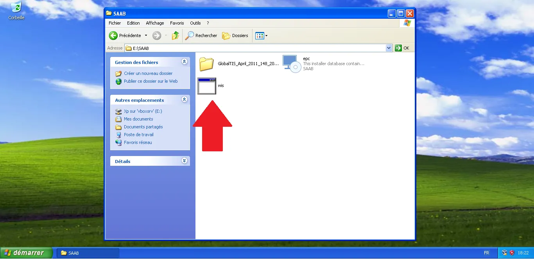534x259 pixels.
Task: Go up one folder level icon
Action: (x=176, y=35)
